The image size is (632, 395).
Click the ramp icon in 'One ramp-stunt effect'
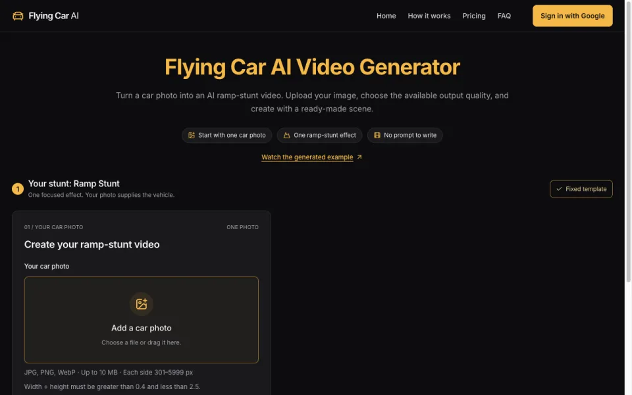[286, 136]
